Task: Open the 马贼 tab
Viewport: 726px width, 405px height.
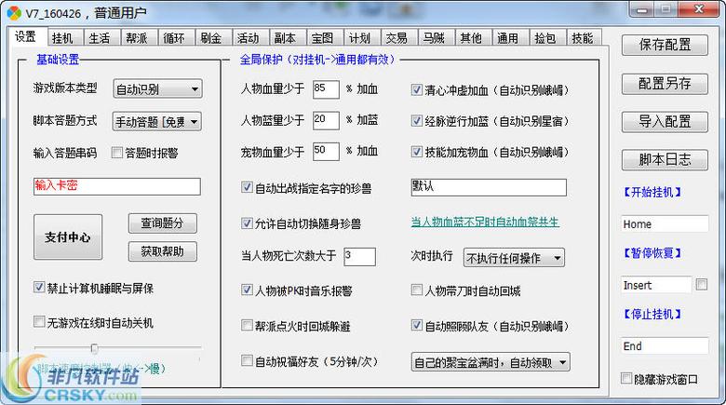Action: [x=437, y=37]
